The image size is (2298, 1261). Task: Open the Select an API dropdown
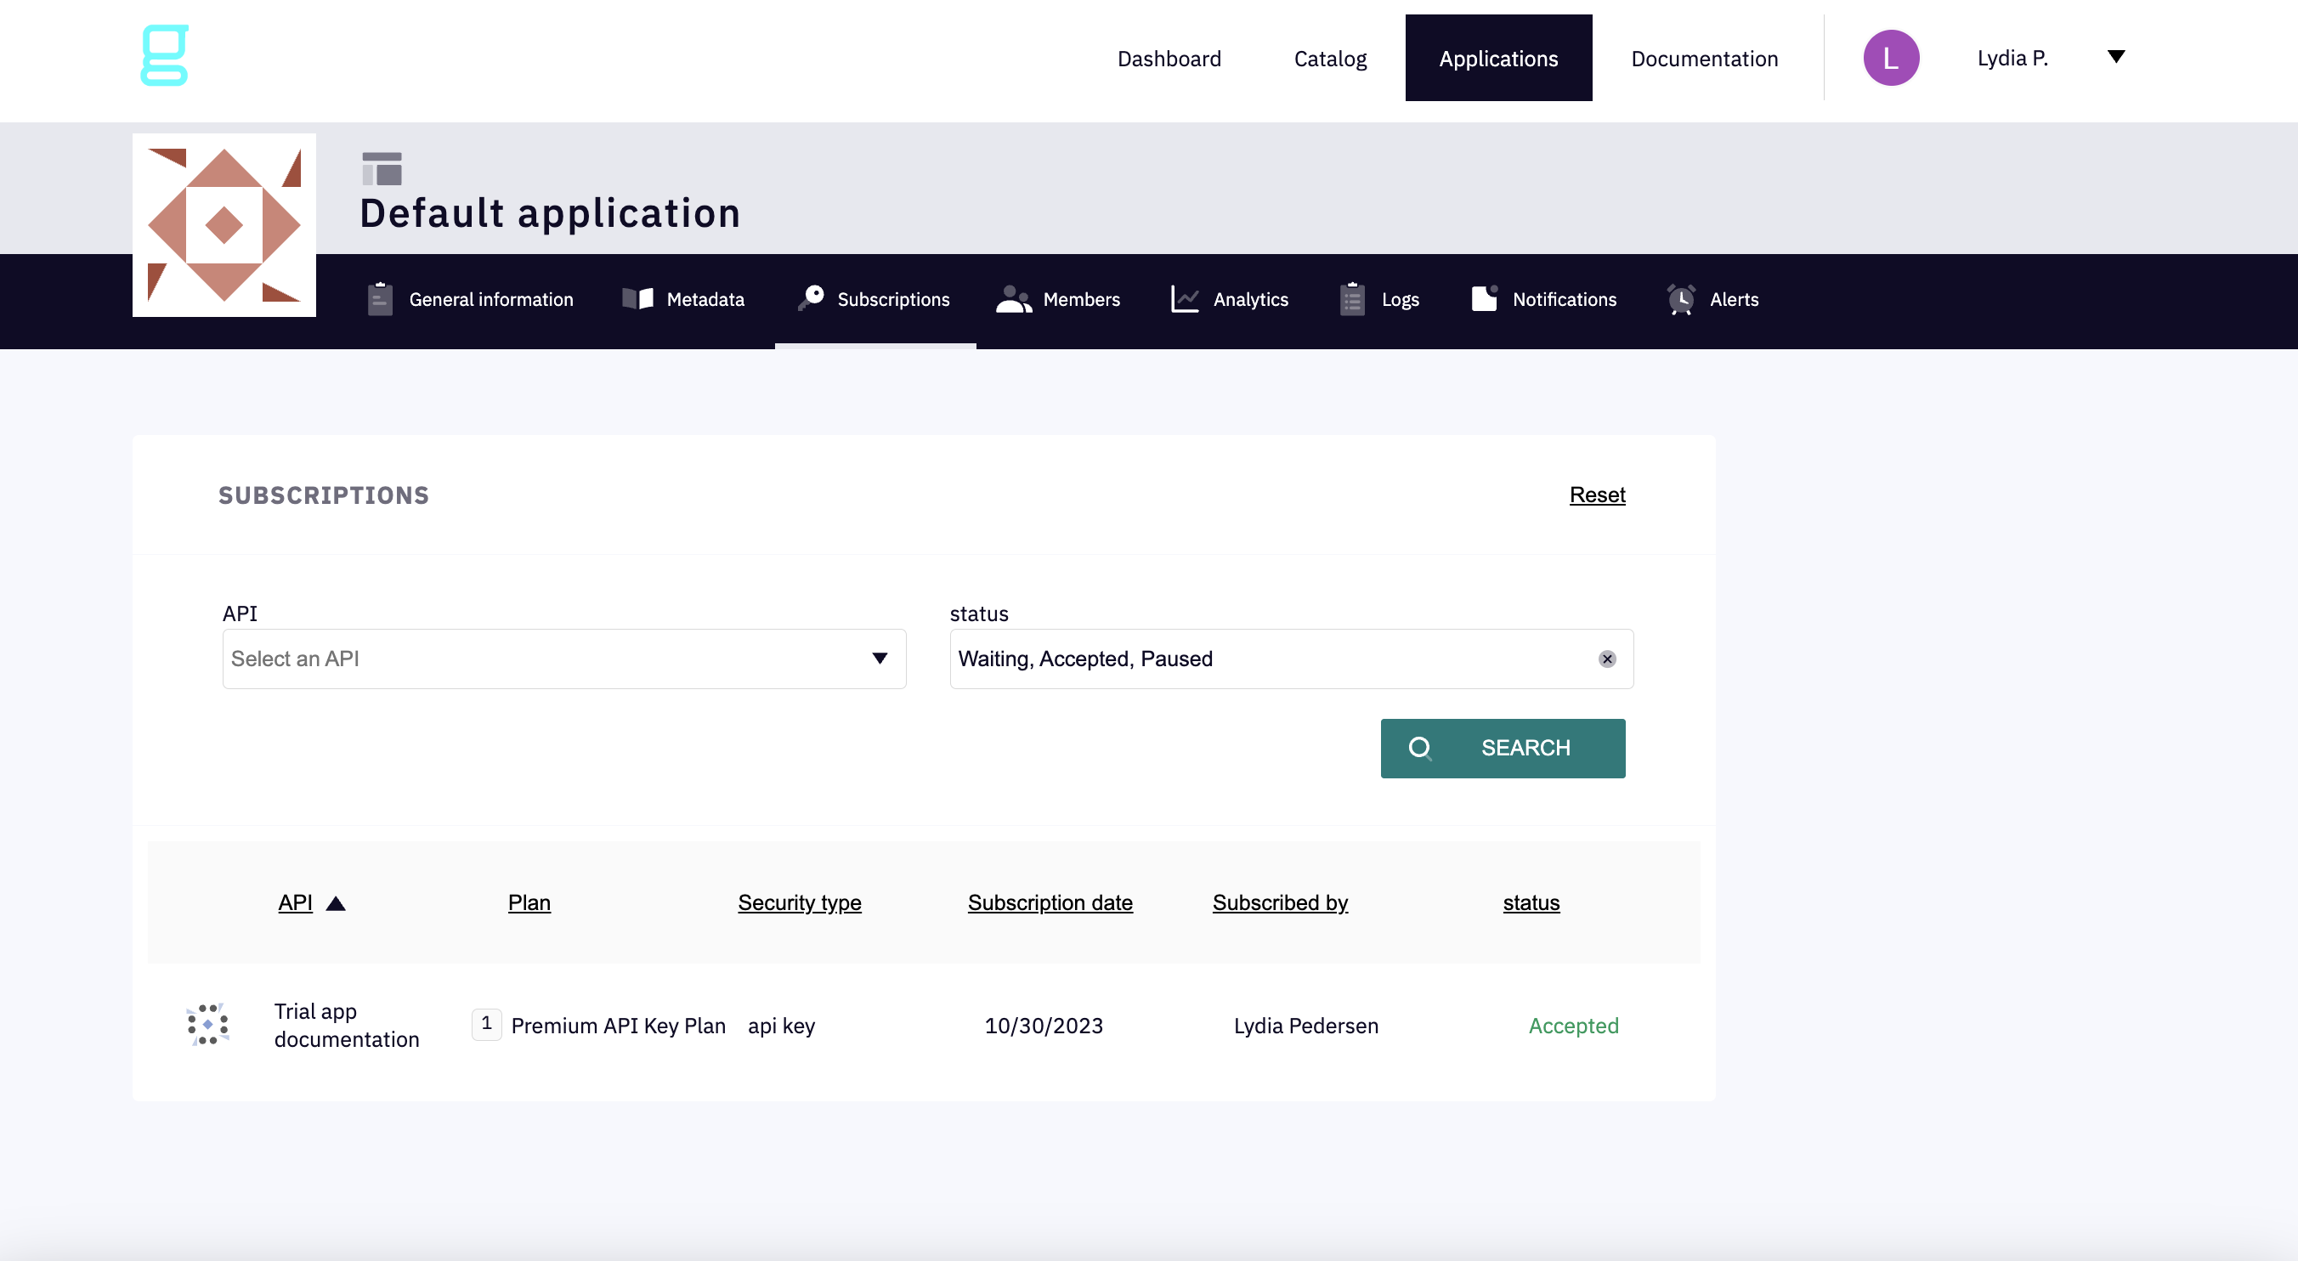pos(563,659)
